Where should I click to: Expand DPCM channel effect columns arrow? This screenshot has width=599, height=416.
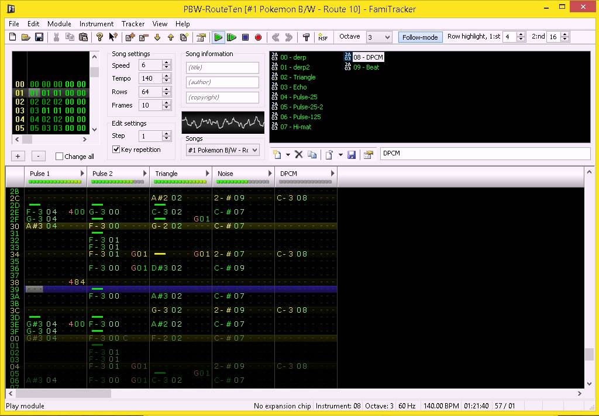332,174
